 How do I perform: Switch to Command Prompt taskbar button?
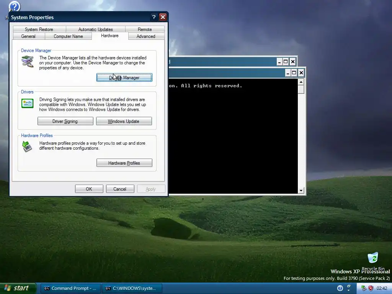click(71, 288)
